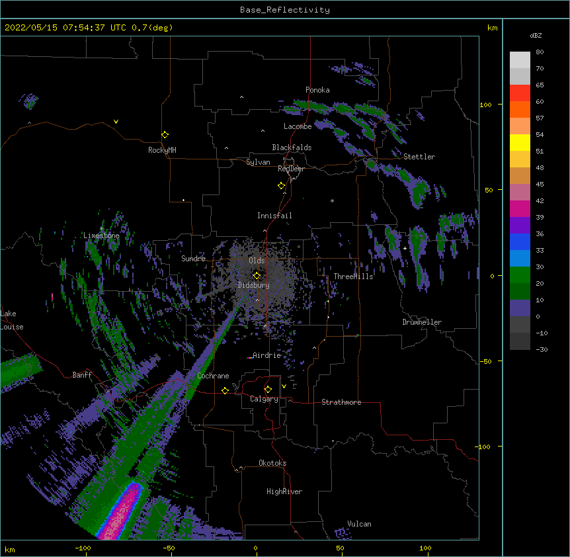570x557 pixels.
Task: Click the Didsbury city label
Action: click(254, 285)
